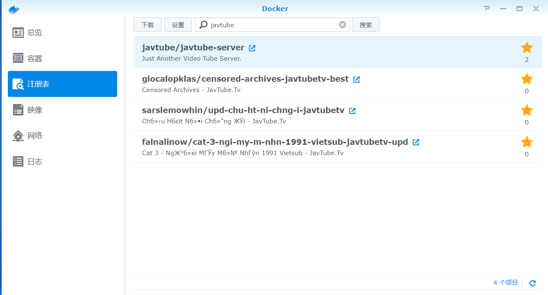Image resolution: width=548 pixels, height=295 pixels.
Task: Open external link for sarslemowhin/upd-chu-ht-ni-chng-i-javtubetv
Action: 352,111
